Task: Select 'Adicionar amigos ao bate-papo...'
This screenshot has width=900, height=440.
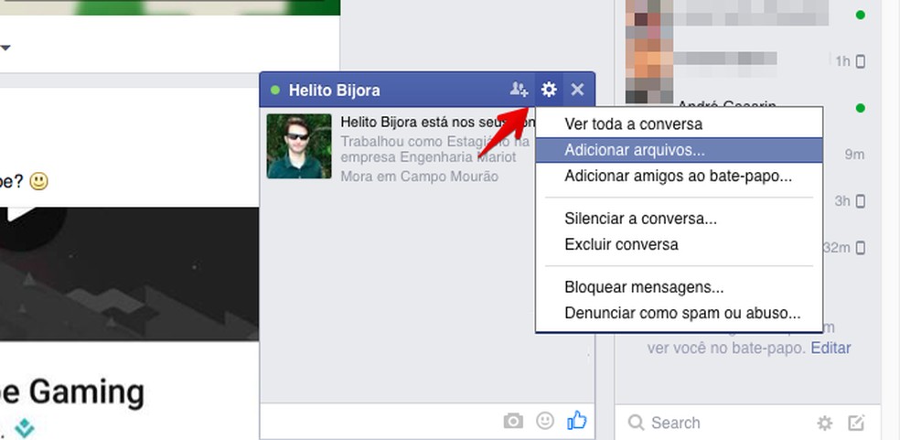Action: [x=679, y=177]
